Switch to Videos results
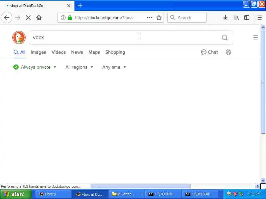266x199 pixels. coord(59,52)
